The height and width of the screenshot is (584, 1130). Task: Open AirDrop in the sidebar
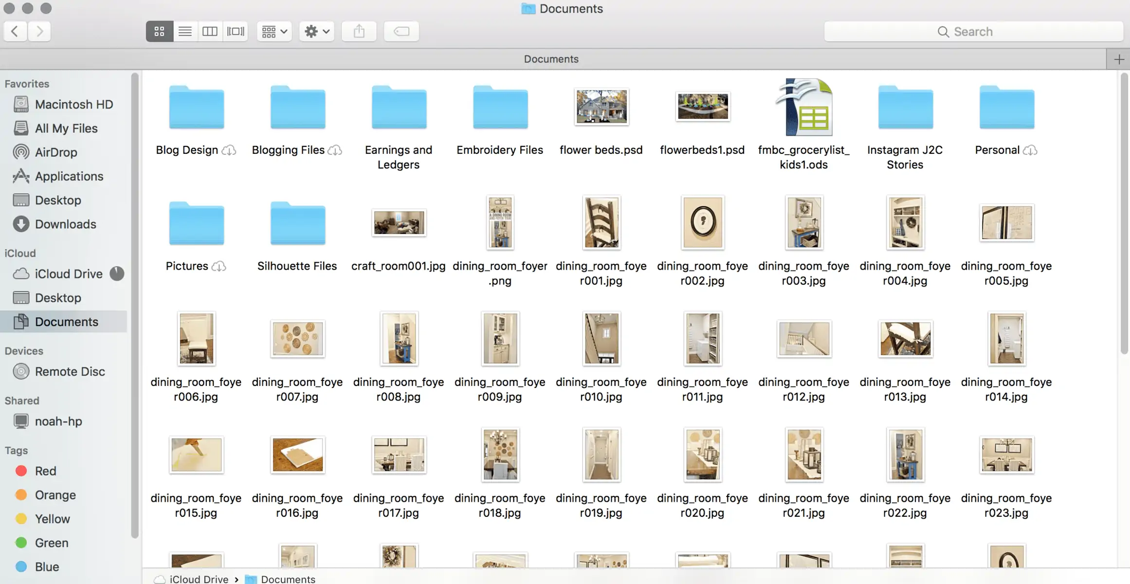click(x=64, y=152)
